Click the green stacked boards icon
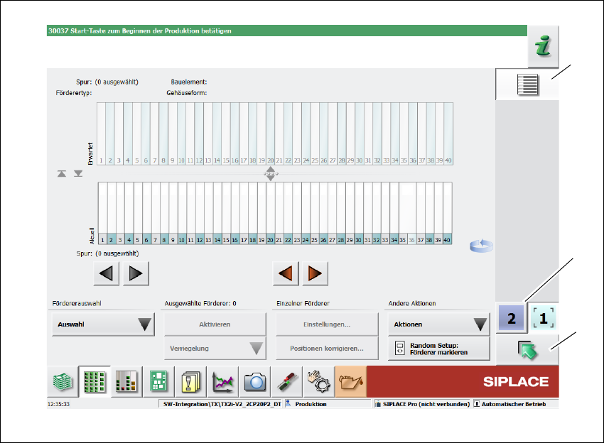Image resolution: width=604 pixels, height=443 pixels. tap(62, 381)
